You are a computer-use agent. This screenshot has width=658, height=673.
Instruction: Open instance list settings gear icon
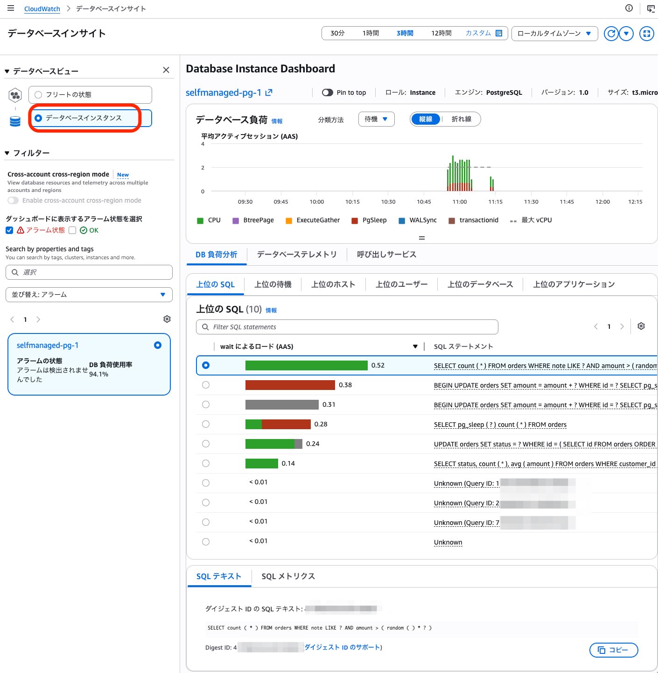(x=167, y=319)
